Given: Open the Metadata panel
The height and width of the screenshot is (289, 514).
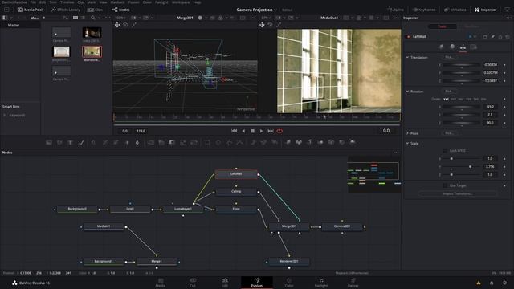Looking at the screenshot, I should pyautogui.click(x=455, y=10).
